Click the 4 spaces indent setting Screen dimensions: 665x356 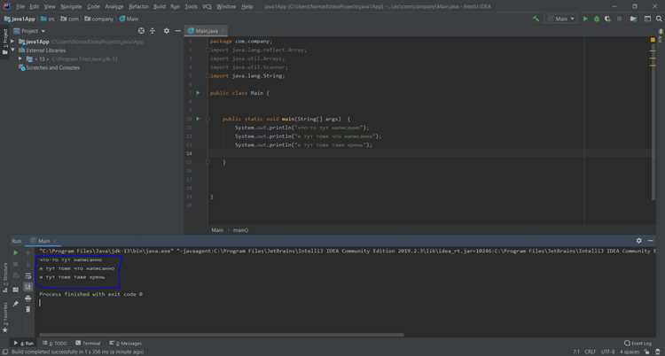[x=630, y=352]
